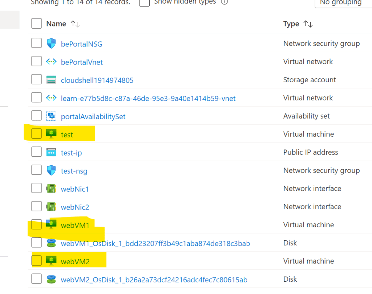Click the Public IP address icon beside test-ip

[51, 152]
